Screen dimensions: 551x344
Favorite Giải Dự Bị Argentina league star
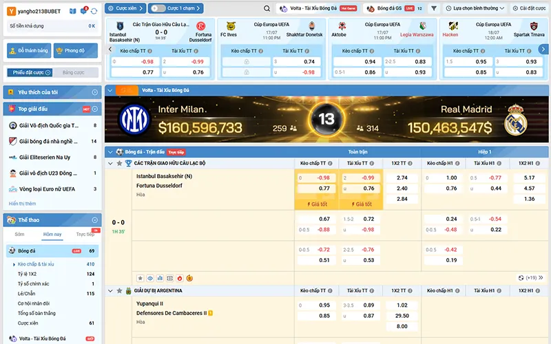coord(119,290)
